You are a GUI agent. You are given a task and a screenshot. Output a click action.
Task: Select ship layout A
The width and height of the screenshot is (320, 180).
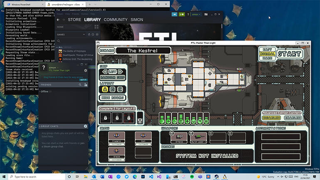coord(105,89)
